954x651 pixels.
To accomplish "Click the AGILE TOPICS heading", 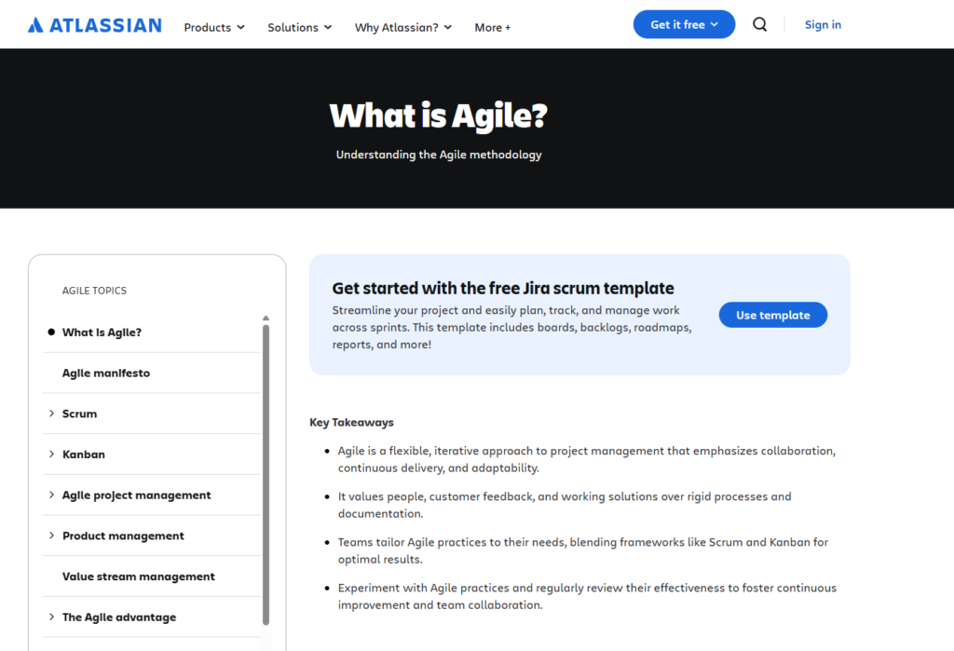I will click(94, 291).
